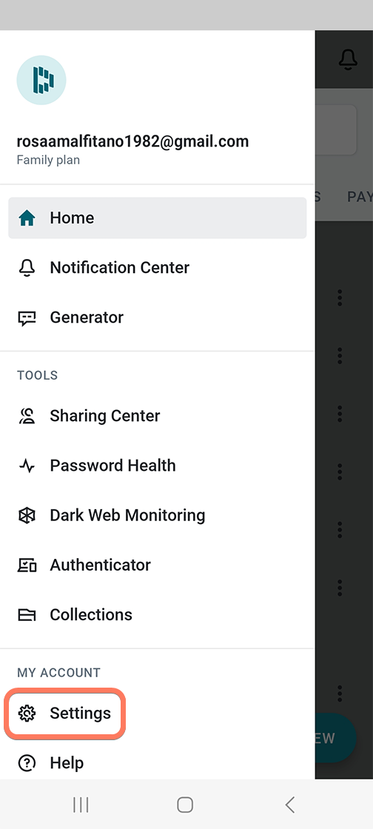Viewport: 373px width, 829px height.
Task: Tap the Android recent apps button
Action: [x=81, y=805]
